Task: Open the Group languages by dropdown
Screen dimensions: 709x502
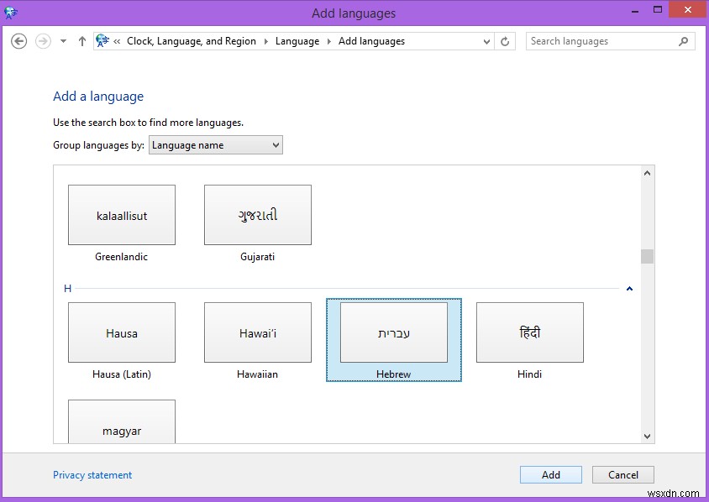Action: coord(215,144)
